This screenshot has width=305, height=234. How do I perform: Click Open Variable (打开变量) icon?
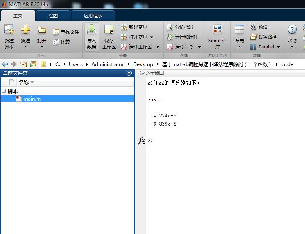pos(124,37)
